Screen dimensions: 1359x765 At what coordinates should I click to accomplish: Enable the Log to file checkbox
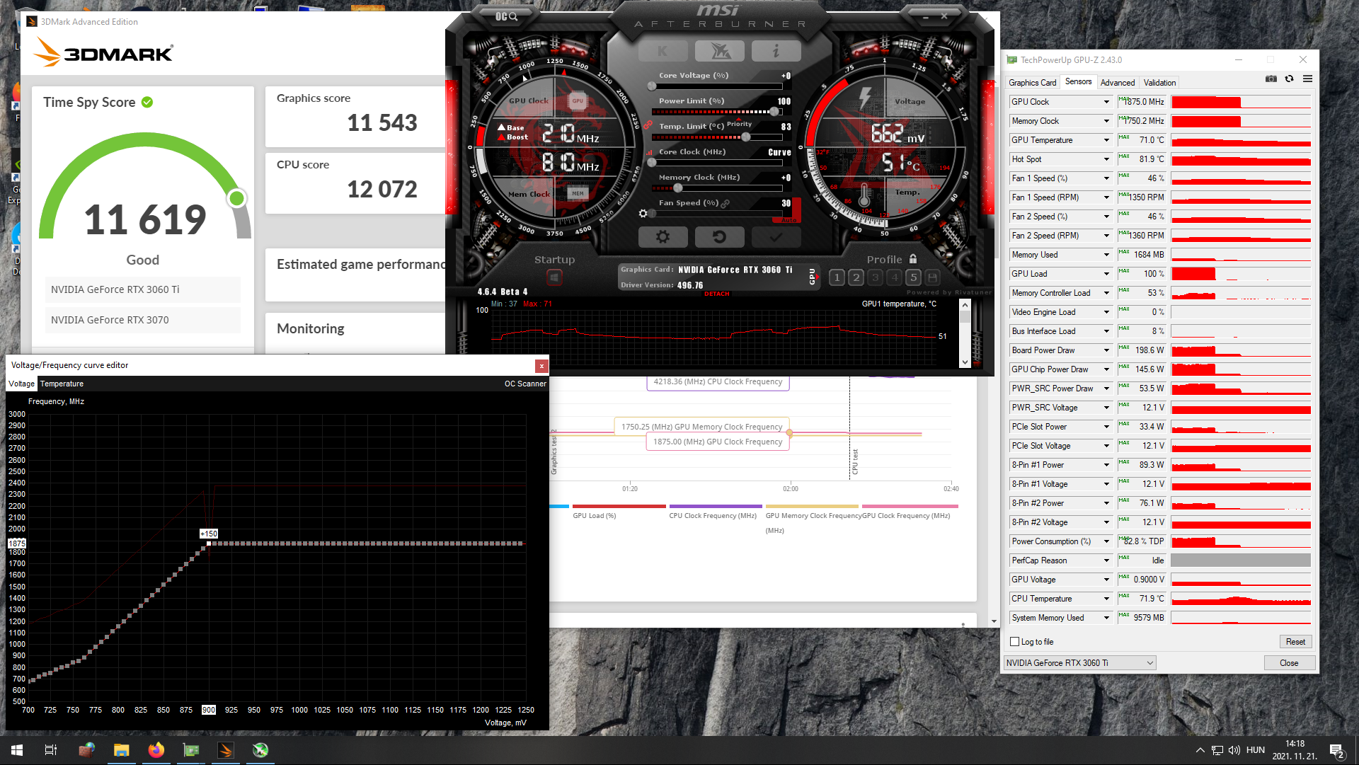(x=1015, y=642)
